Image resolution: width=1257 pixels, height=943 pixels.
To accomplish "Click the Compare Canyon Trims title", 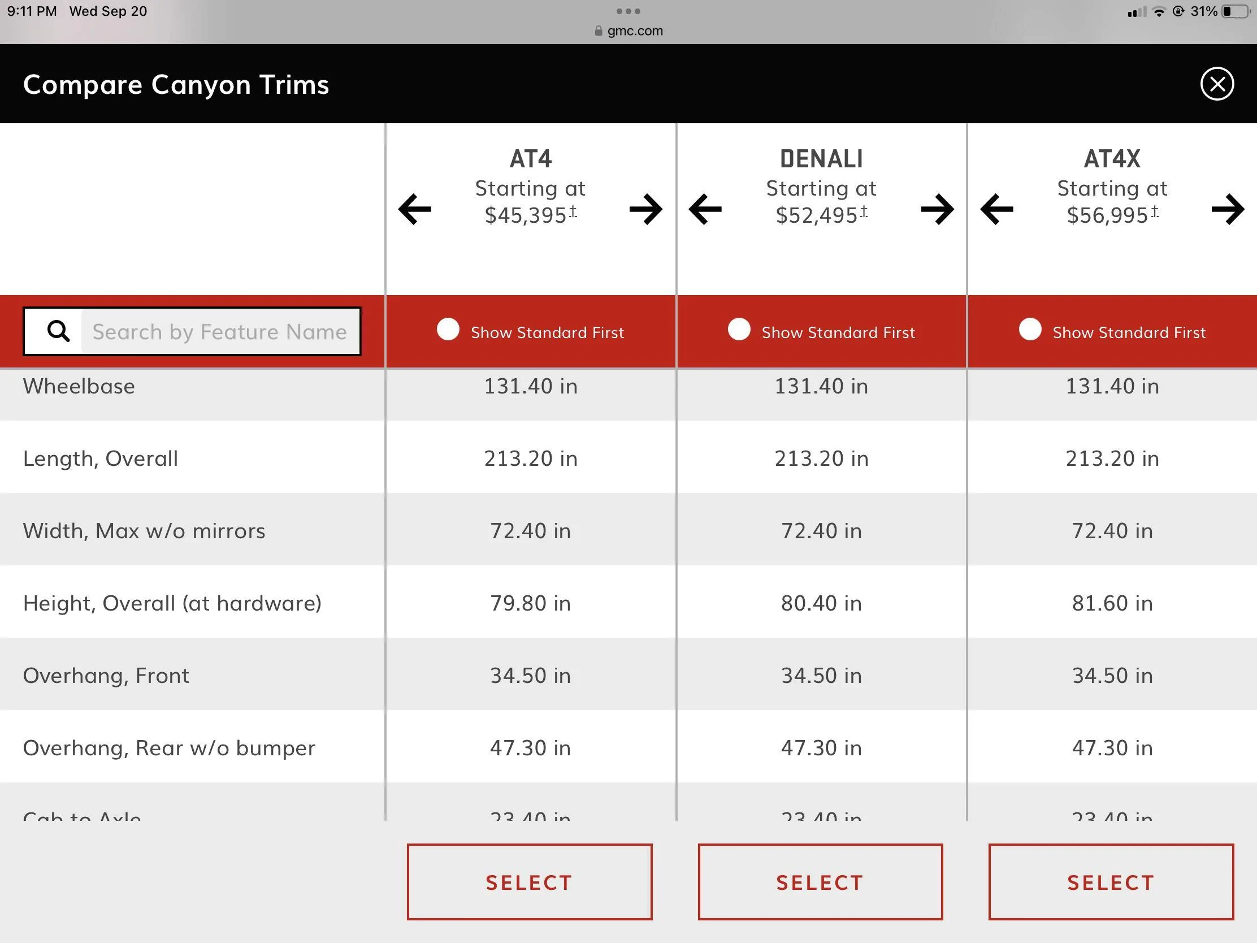I will 176,85.
